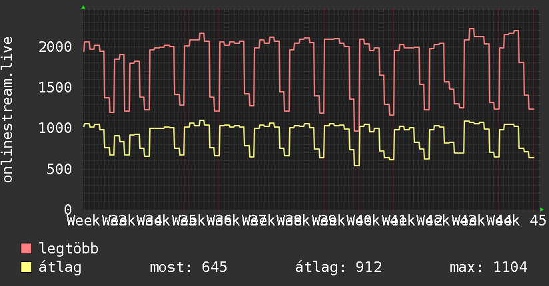
Task: Click the yellow átlag legend swatch
Action: (27, 267)
